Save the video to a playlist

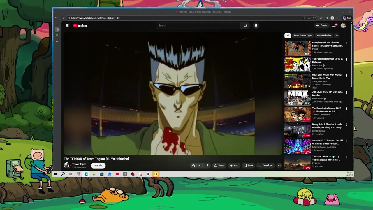click(248, 166)
